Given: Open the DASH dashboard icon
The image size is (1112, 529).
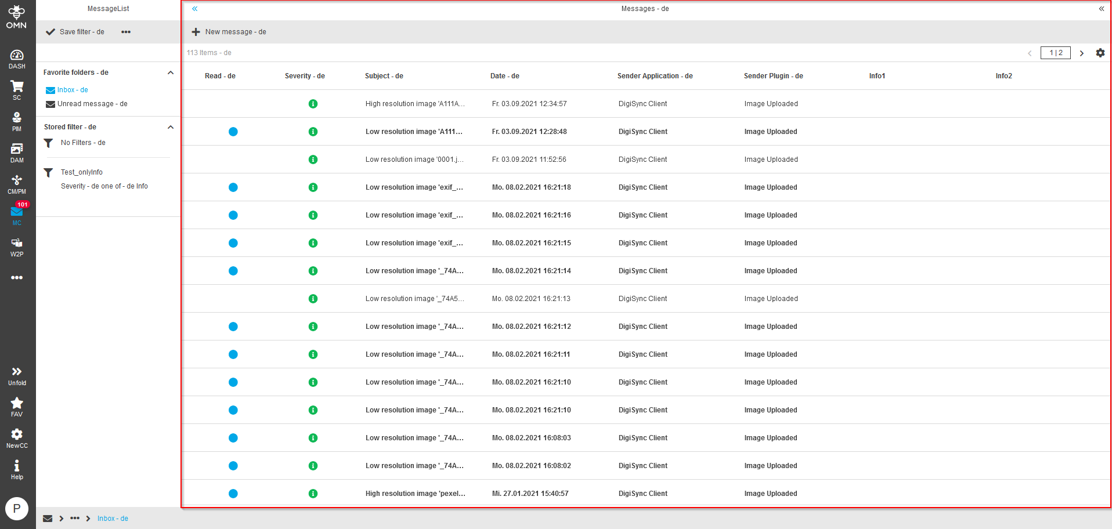Looking at the screenshot, I should point(17,59).
